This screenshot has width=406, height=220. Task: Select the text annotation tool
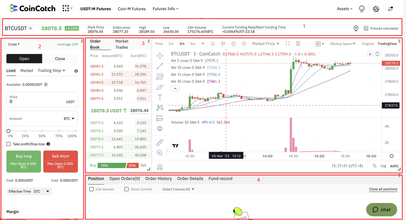pos(160,97)
